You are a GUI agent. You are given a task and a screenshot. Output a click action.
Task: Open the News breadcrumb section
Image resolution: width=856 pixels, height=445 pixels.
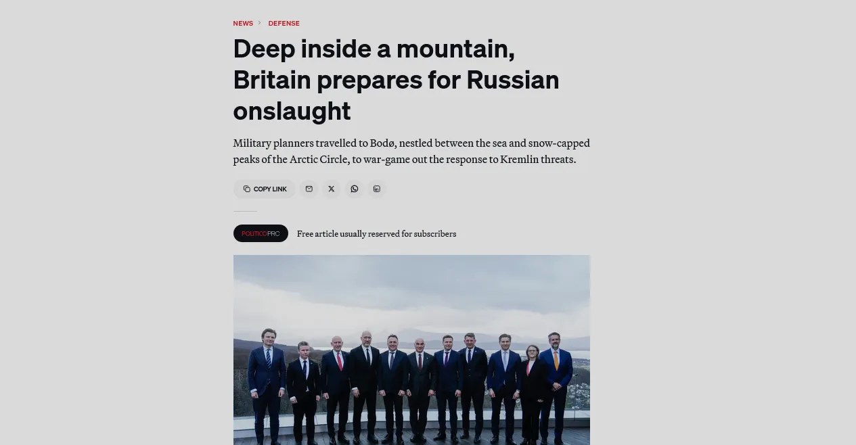pyautogui.click(x=243, y=23)
